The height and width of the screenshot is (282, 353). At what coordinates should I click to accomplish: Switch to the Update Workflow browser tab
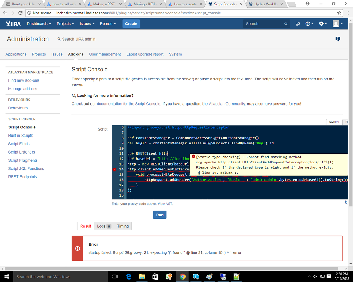[266, 4]
